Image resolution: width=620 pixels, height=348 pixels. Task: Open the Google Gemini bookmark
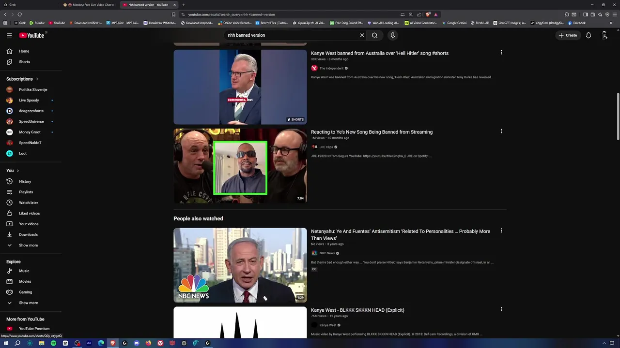coord(454,23)
